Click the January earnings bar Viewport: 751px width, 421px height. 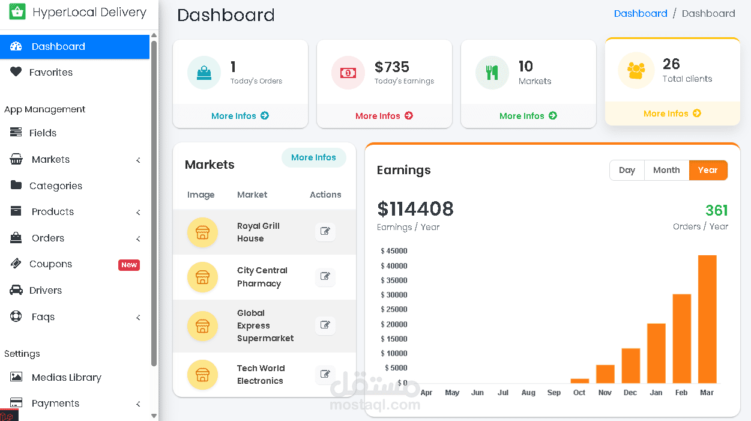pyautogui.click(x=656, y=353)
